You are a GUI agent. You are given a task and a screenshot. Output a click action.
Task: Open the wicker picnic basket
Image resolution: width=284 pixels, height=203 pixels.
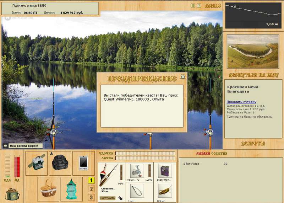pyautogui.click(x=48, y=188)
